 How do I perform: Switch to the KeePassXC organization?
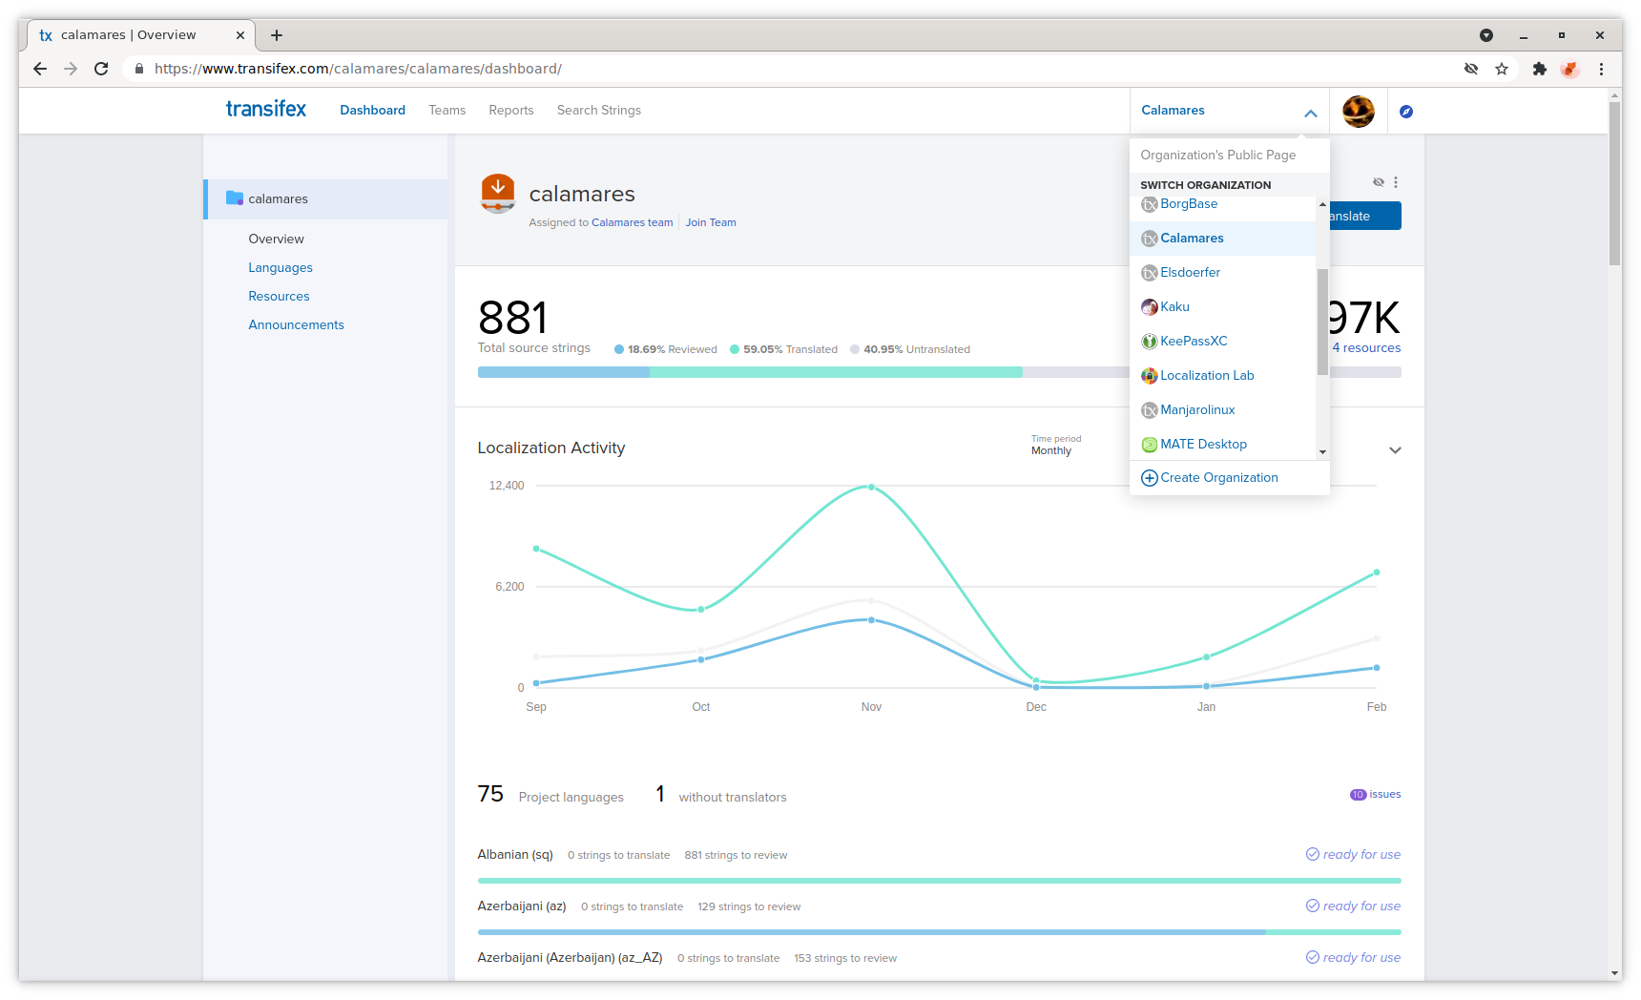[x=1194, y=341]
